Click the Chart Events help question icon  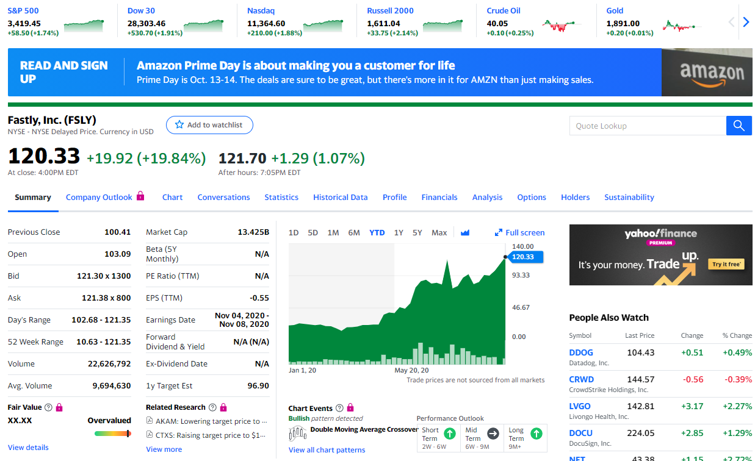(340, 408)
